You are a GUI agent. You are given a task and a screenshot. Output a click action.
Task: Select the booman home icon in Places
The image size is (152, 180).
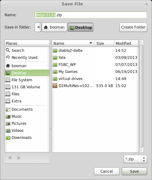[x=8, y=66]
